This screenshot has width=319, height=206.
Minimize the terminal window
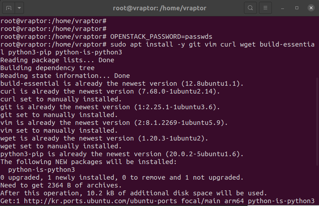pos(282,8)
